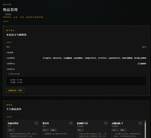Click the 九曲灵参丹丹方 entry in the recipes row
Image resolution: width=151 pixels, height=138 pixels.
click(x=114, y=58)
